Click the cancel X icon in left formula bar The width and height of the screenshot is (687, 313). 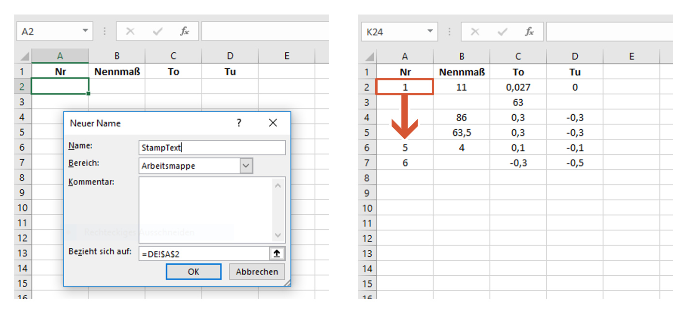click(x=130, y=31)
